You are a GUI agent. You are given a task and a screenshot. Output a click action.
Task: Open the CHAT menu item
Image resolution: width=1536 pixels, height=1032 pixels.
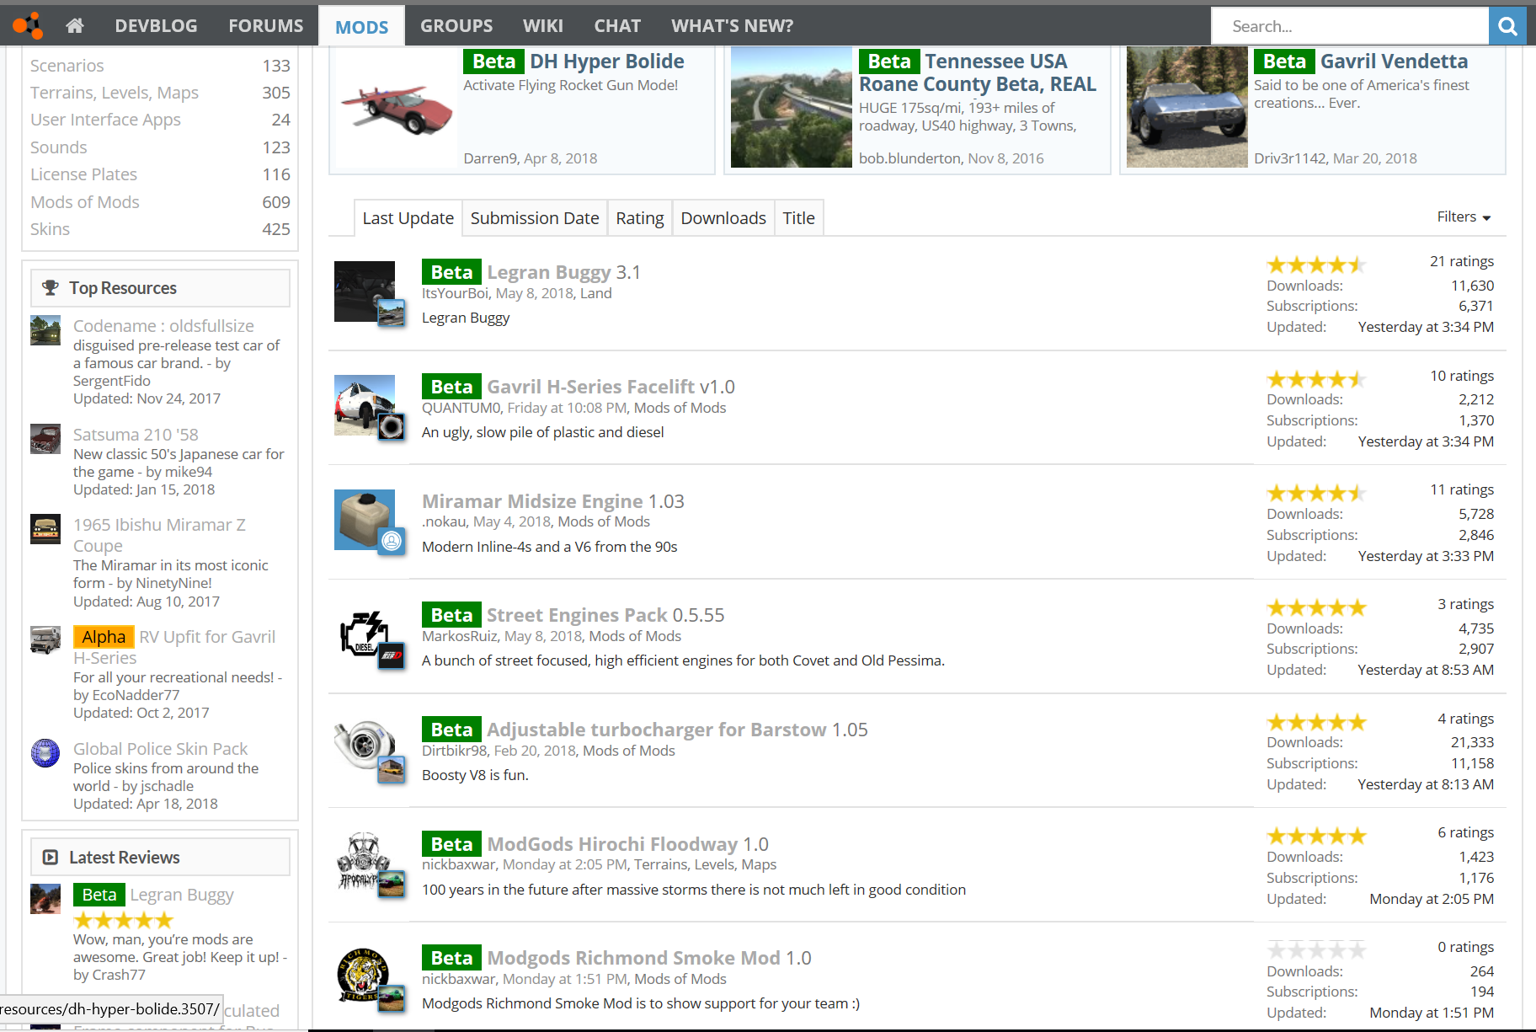point(617,26)
